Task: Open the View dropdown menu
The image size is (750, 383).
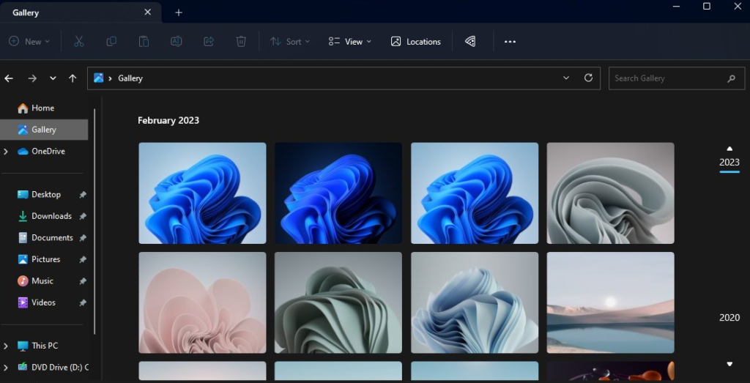Action: click(350, 42)
